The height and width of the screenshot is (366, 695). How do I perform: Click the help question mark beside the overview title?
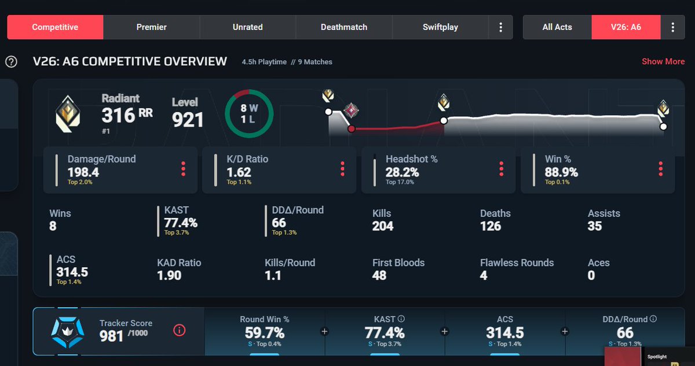[11, 61]
